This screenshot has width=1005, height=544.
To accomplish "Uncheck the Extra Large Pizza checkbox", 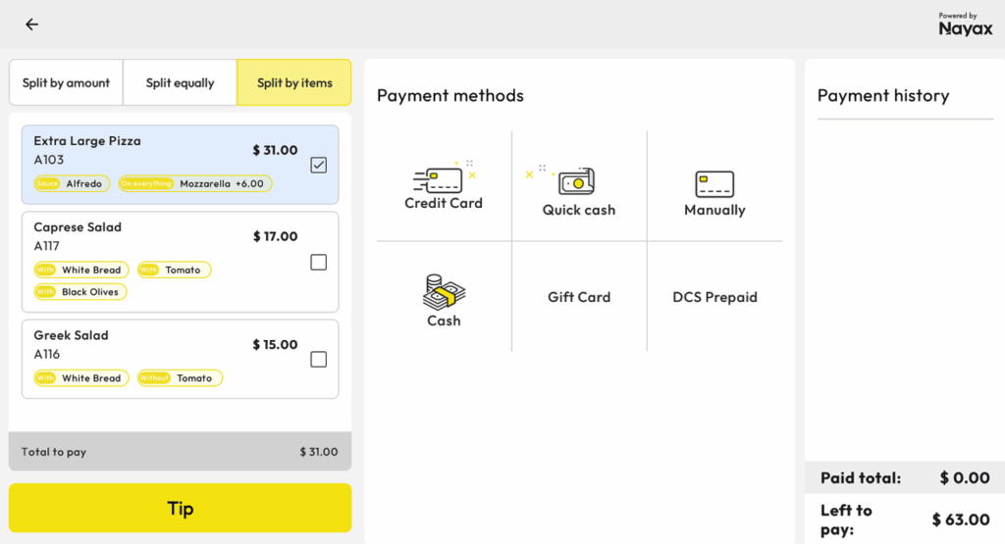I will (318, 165).
